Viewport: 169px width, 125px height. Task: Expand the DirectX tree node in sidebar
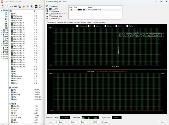[x=1, y=45]
